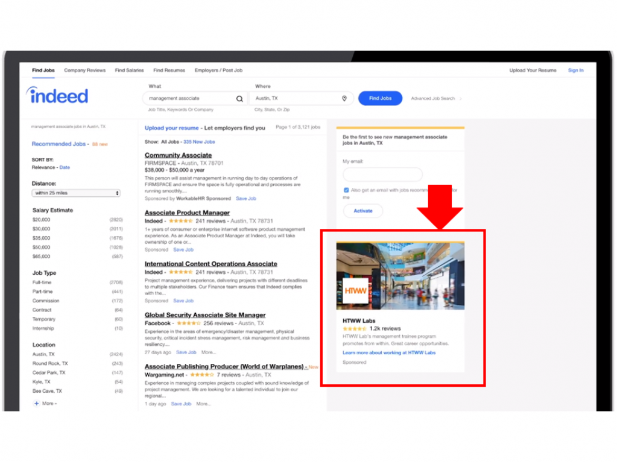Sort results by Date
The image size is (617, 462).
click(65, 167)
